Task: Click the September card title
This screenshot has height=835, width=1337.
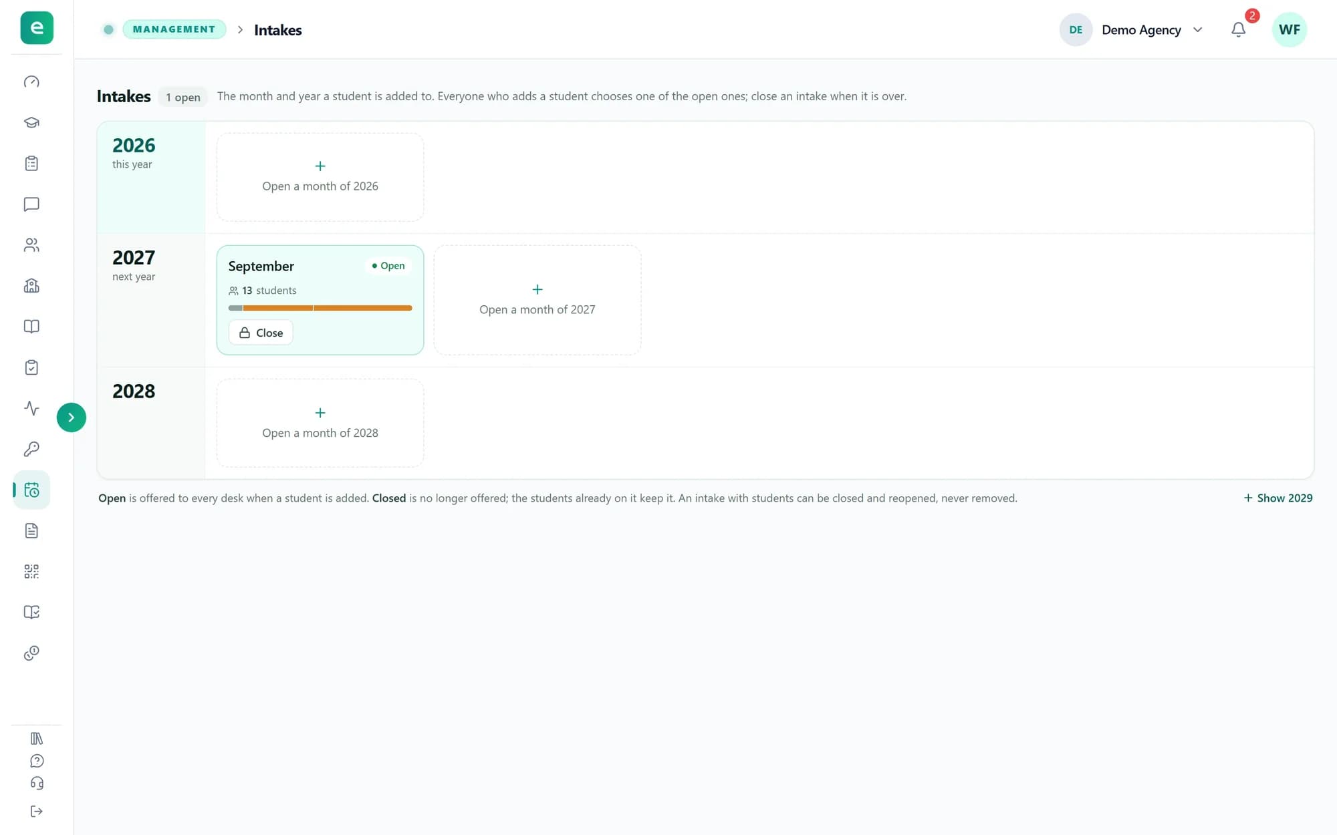Action: tap(261, 266)
